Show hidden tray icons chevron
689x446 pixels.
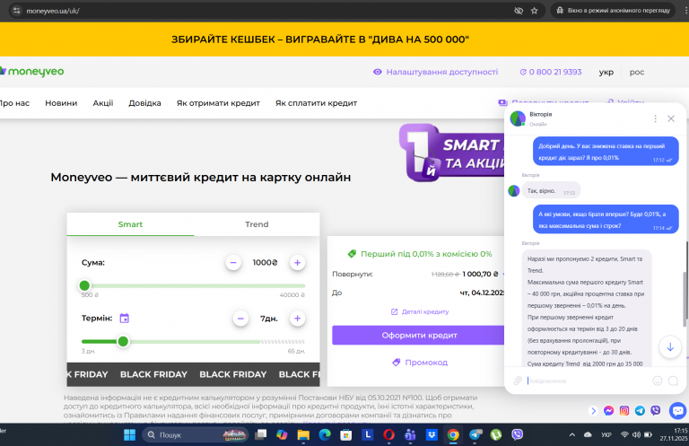[571, 435]
